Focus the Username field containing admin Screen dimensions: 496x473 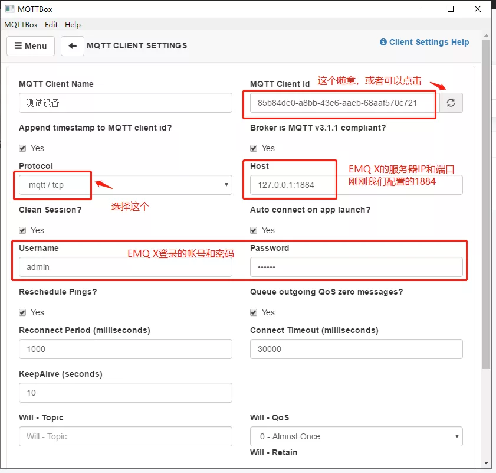click(x=126, y=267)
